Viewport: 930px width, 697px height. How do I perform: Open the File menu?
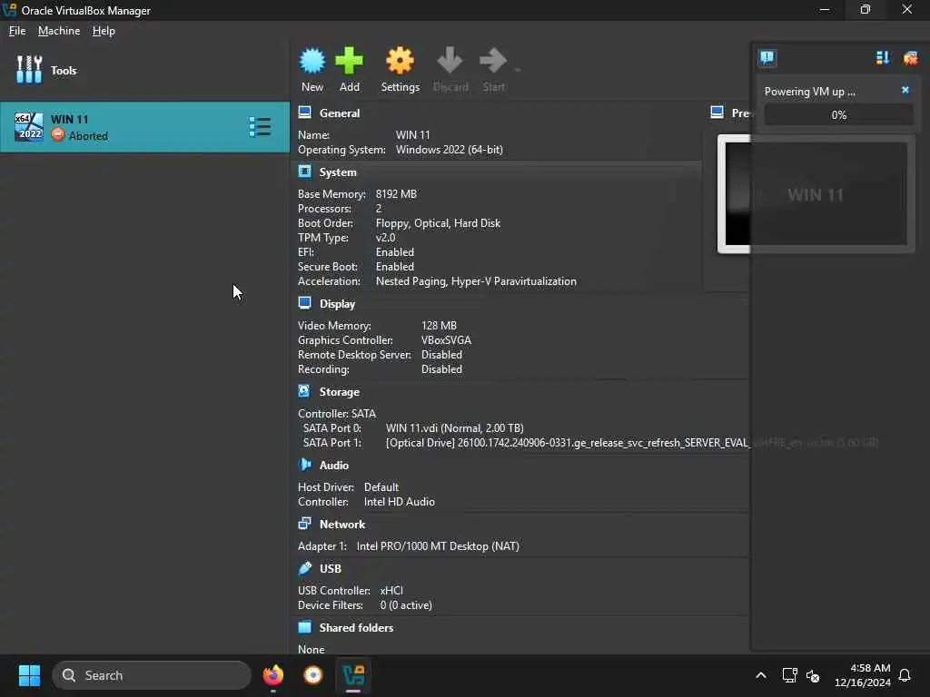pos(17,31)
